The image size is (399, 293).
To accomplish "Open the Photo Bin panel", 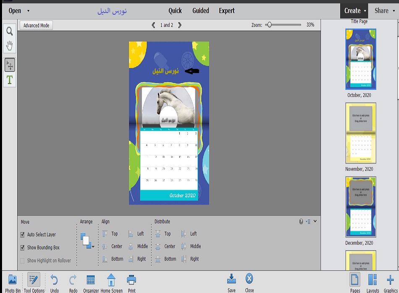I will click(13, 280).
